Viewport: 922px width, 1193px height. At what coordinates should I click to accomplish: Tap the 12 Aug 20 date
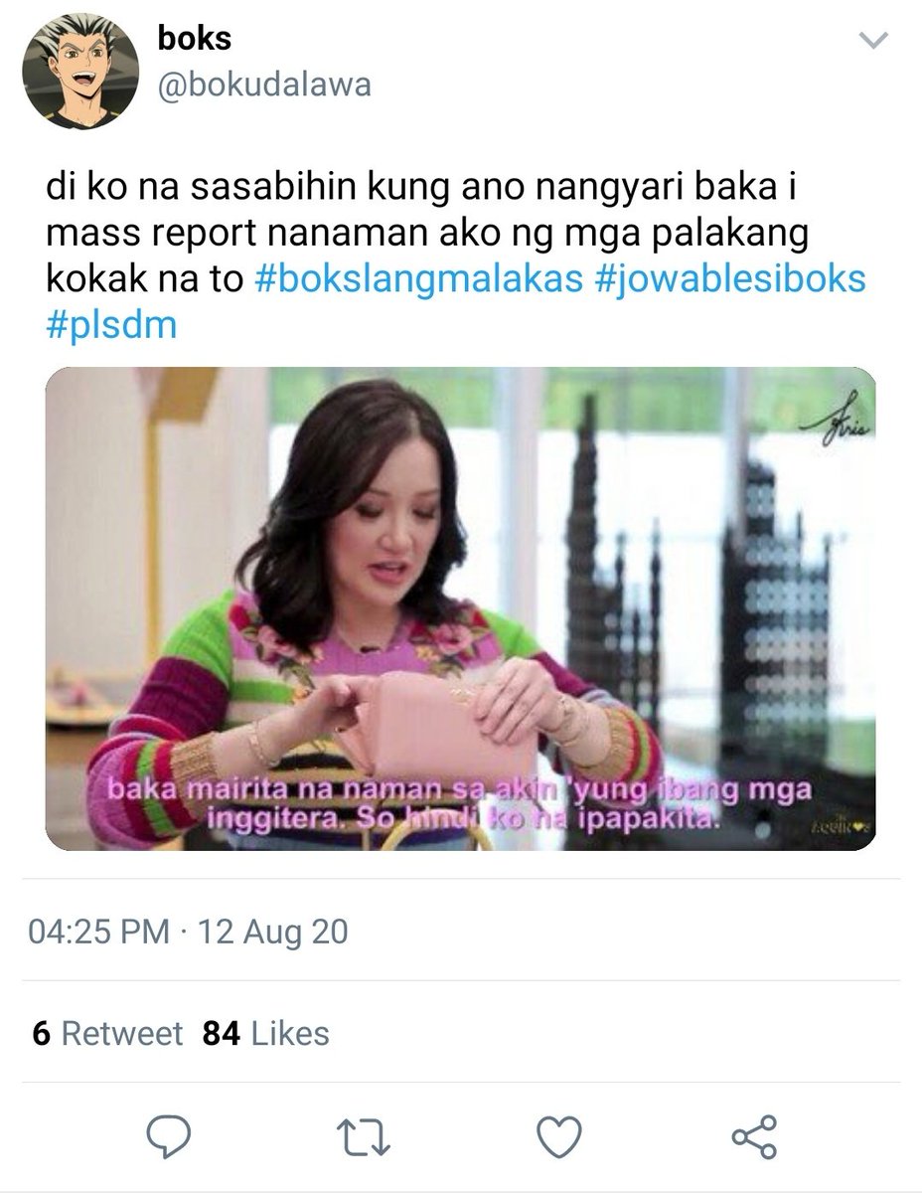click(x=273, y=932)
